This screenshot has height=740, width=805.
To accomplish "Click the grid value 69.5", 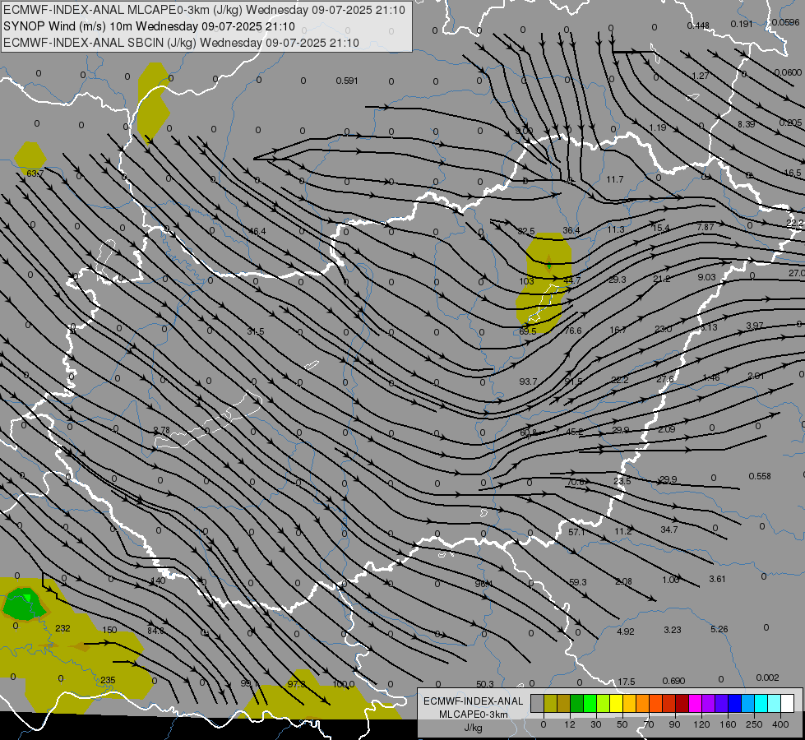I will [x=528, y=331].
